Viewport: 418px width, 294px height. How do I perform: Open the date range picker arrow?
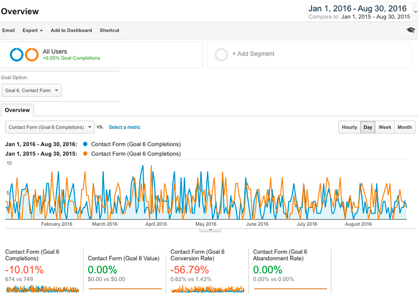pyautogui.click(x=415, y=12)
